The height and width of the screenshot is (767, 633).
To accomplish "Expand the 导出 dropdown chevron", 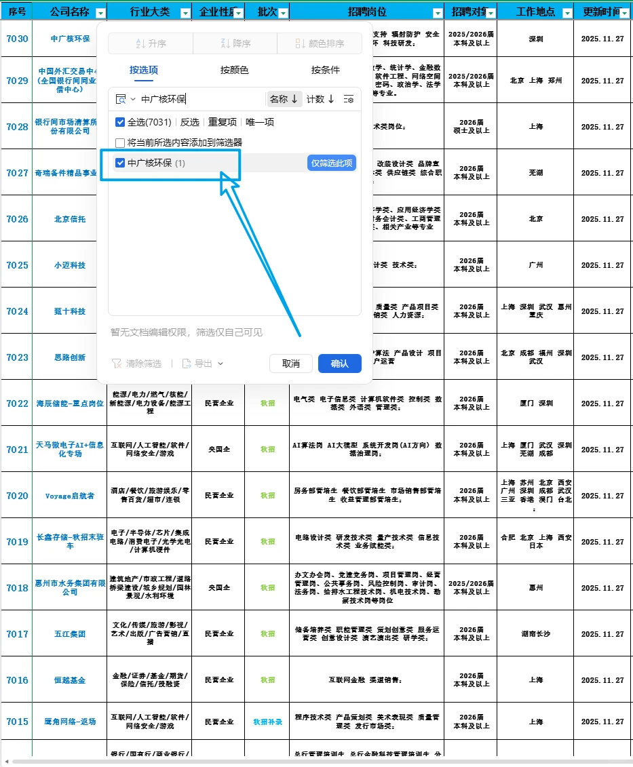I will coord(220,363).
